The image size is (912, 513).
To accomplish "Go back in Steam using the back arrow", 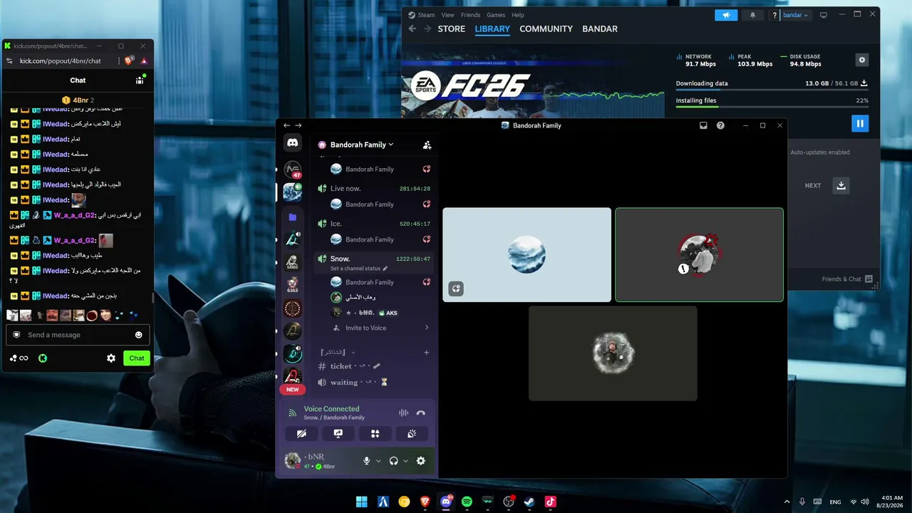I will [412, 29].
